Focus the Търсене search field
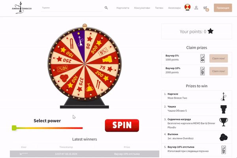The height and width of the screenshot is (158, 237). (x=71, y=8)
